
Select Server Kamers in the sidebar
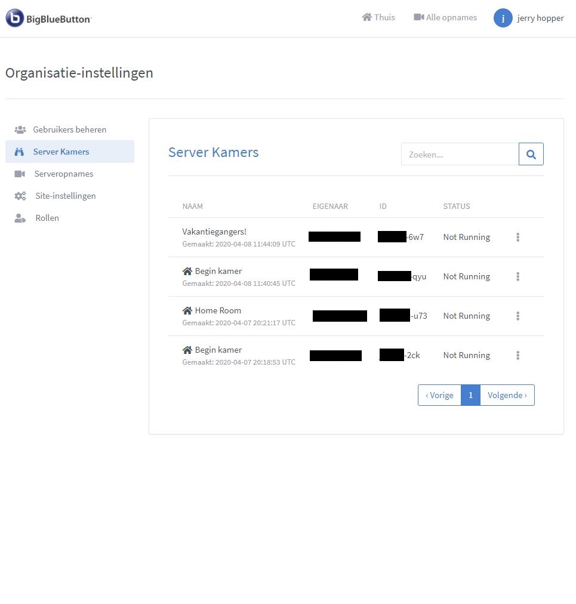point(61,152)
